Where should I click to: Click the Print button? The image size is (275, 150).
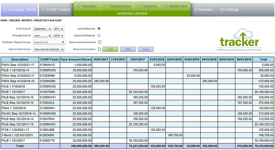(128, 49)
